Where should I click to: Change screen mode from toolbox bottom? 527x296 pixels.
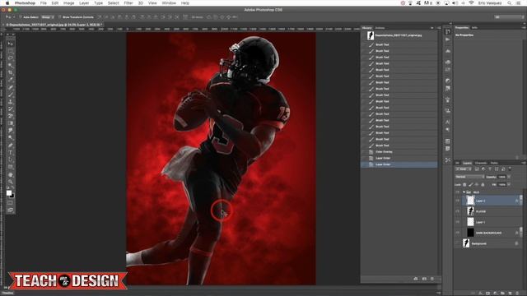(11, 210)
